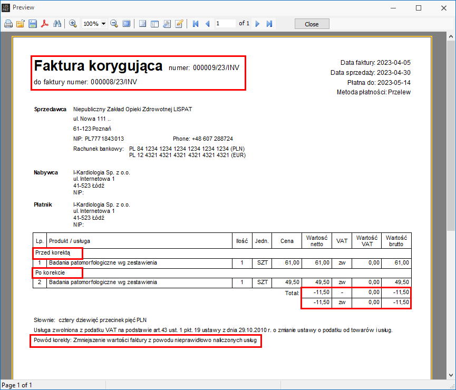Image resolution: width=456 pixels, height=390 pixels.
Task: Open Find with the binoculars icon
Action: [x=57, y=24]
